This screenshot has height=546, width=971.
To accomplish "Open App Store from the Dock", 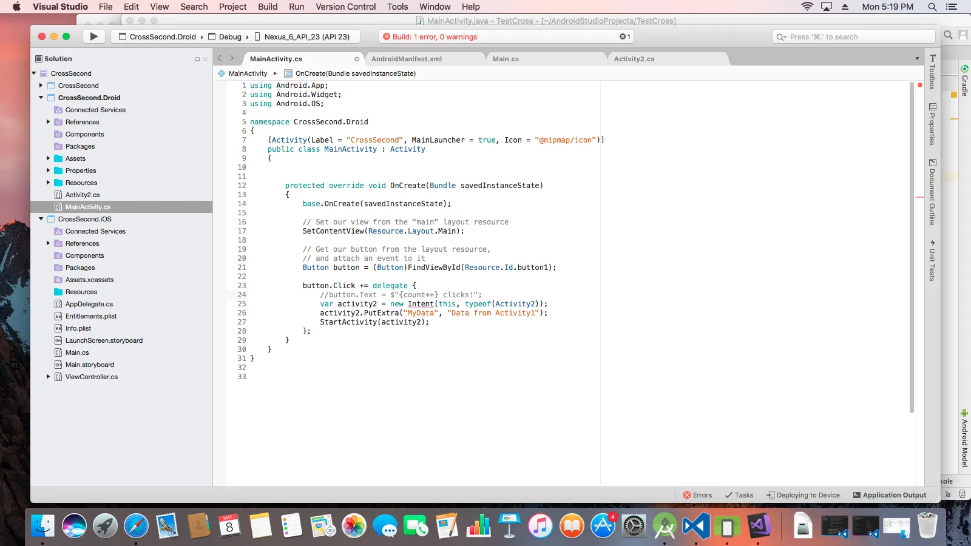I will pos(603,525).
